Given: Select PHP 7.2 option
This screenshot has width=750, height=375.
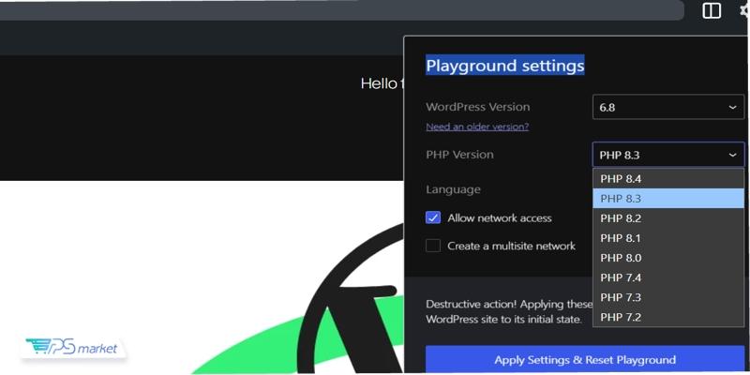Looking at the screenshot, I should (667, 317).
